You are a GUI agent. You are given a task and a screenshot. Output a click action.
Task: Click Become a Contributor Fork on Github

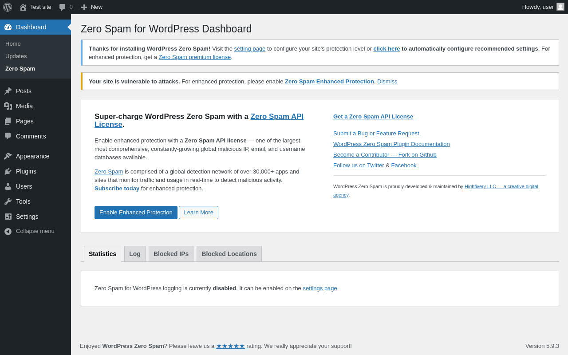(x=385, y=154)
